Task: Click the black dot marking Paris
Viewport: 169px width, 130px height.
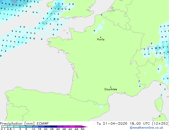Action: point(101,37)
